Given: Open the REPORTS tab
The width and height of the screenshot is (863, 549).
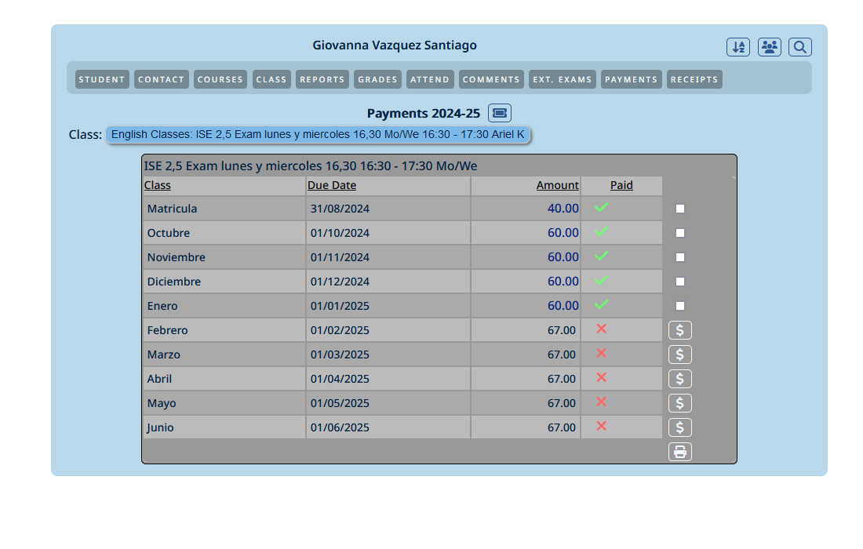Looking at the screenshot, I should coord(322,79).
